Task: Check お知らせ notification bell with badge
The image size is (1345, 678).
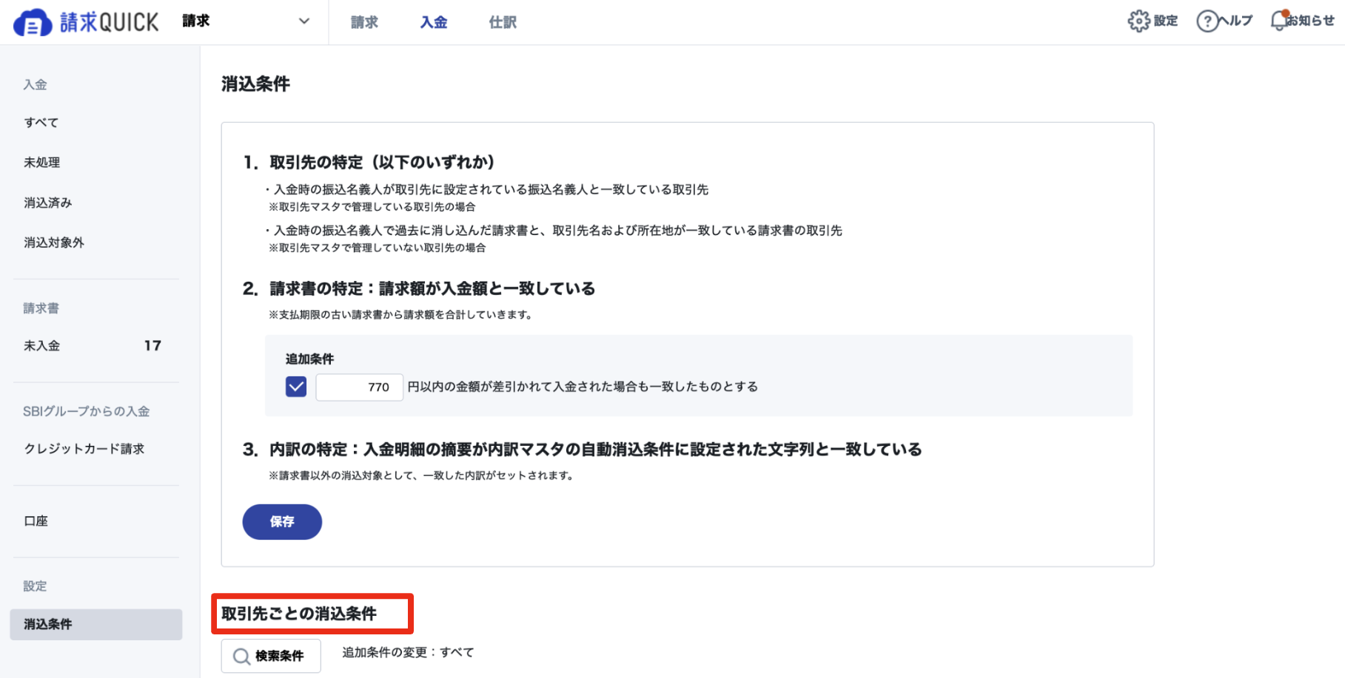Action: 1279,20
